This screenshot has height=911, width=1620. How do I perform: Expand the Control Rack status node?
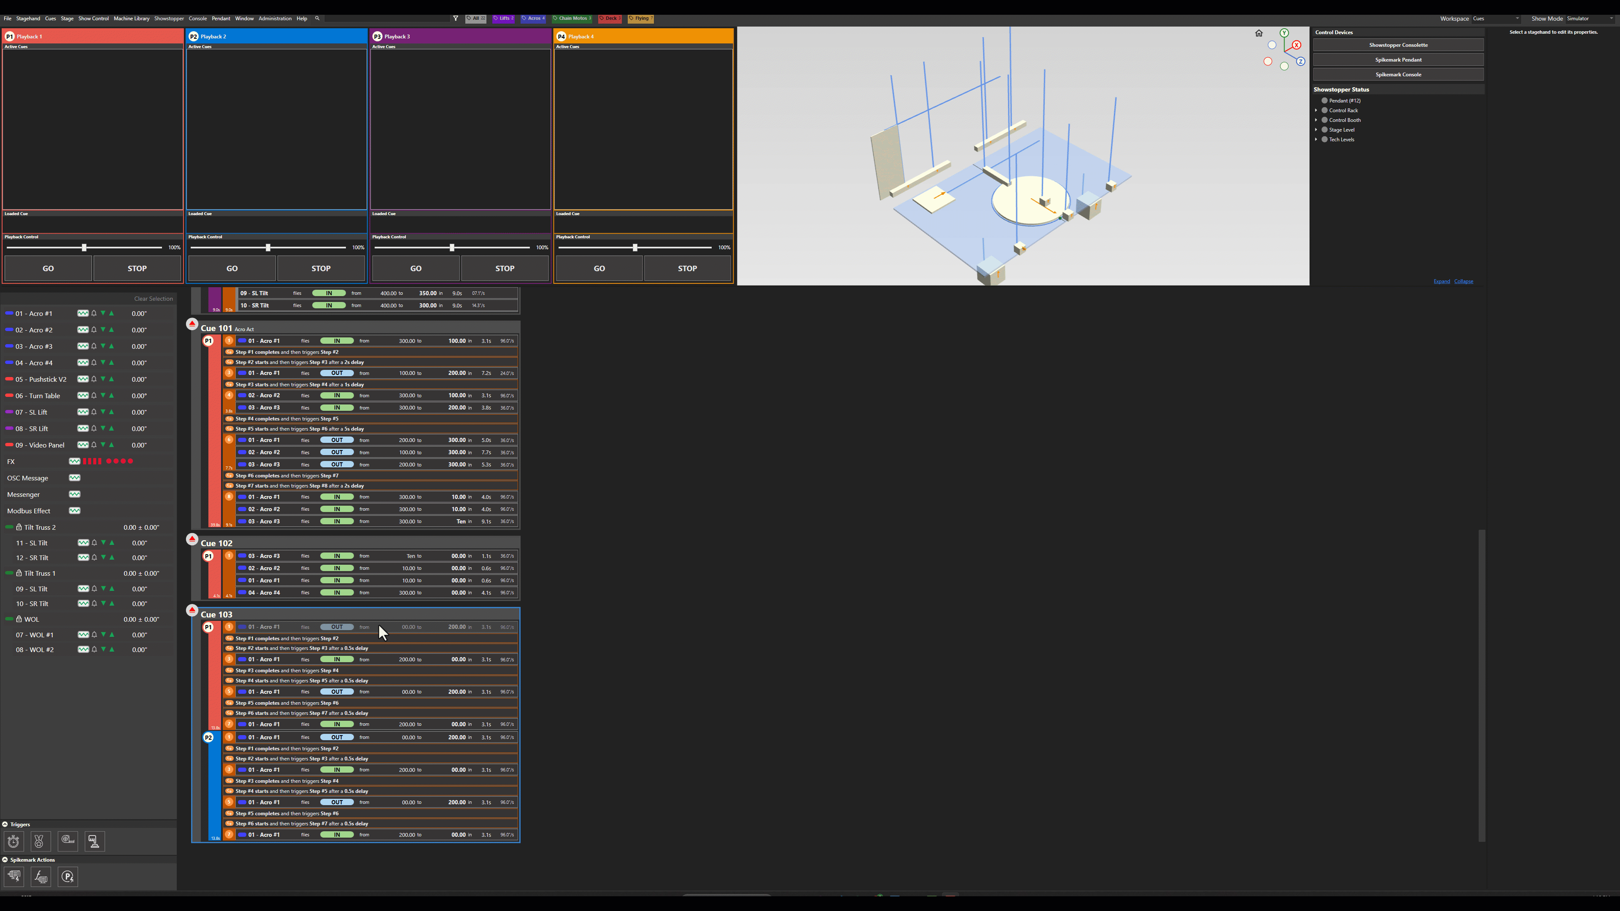pyautogui.click(x=1316, y=110)
